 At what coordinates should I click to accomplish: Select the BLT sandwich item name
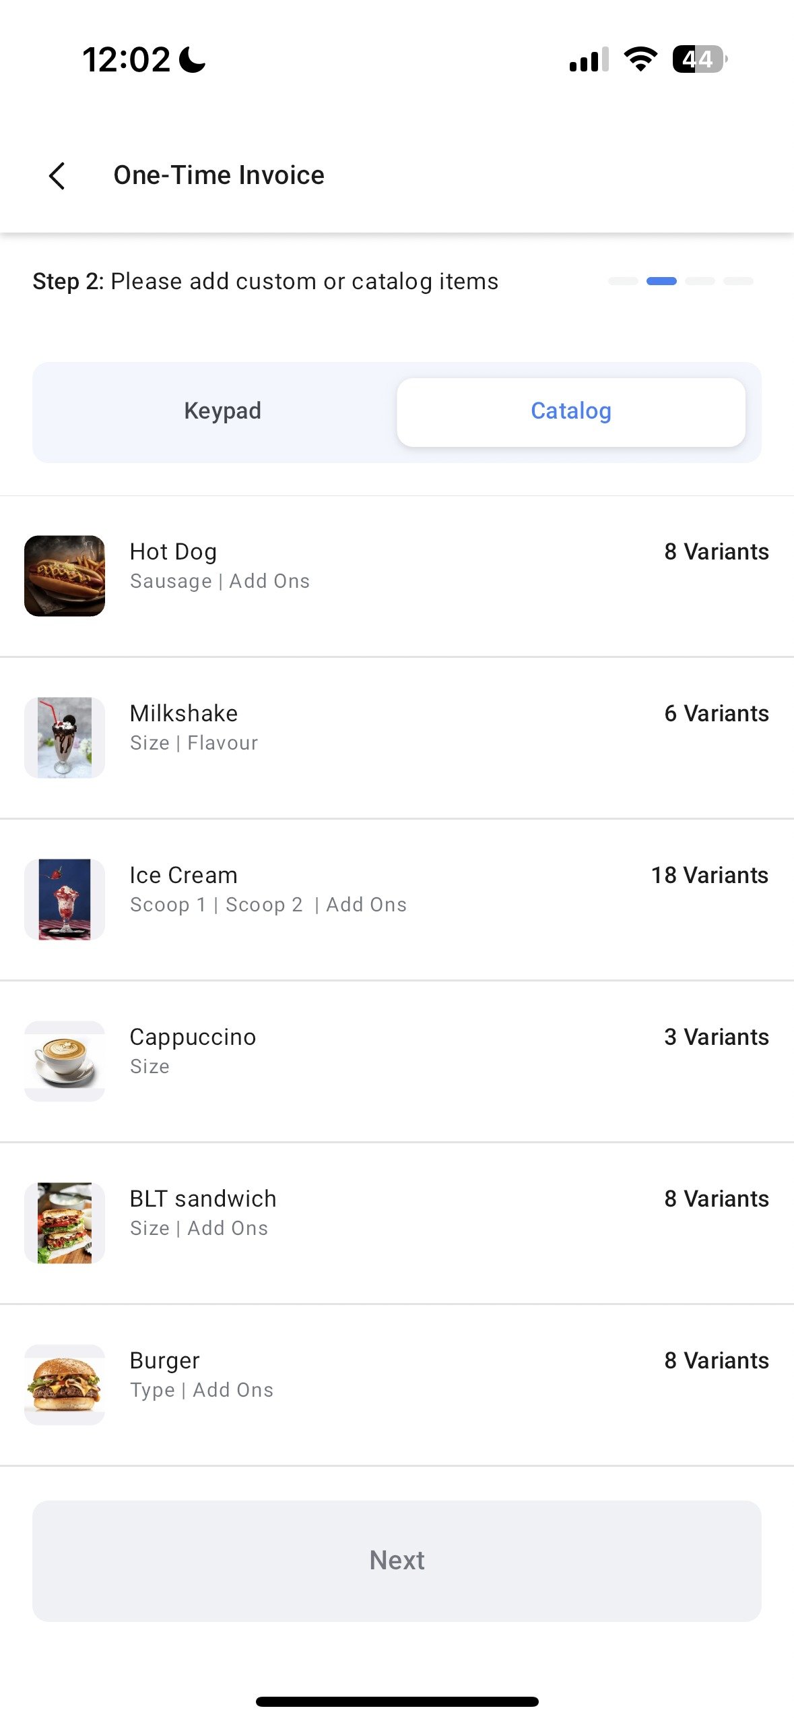(x=203, y=1199)
